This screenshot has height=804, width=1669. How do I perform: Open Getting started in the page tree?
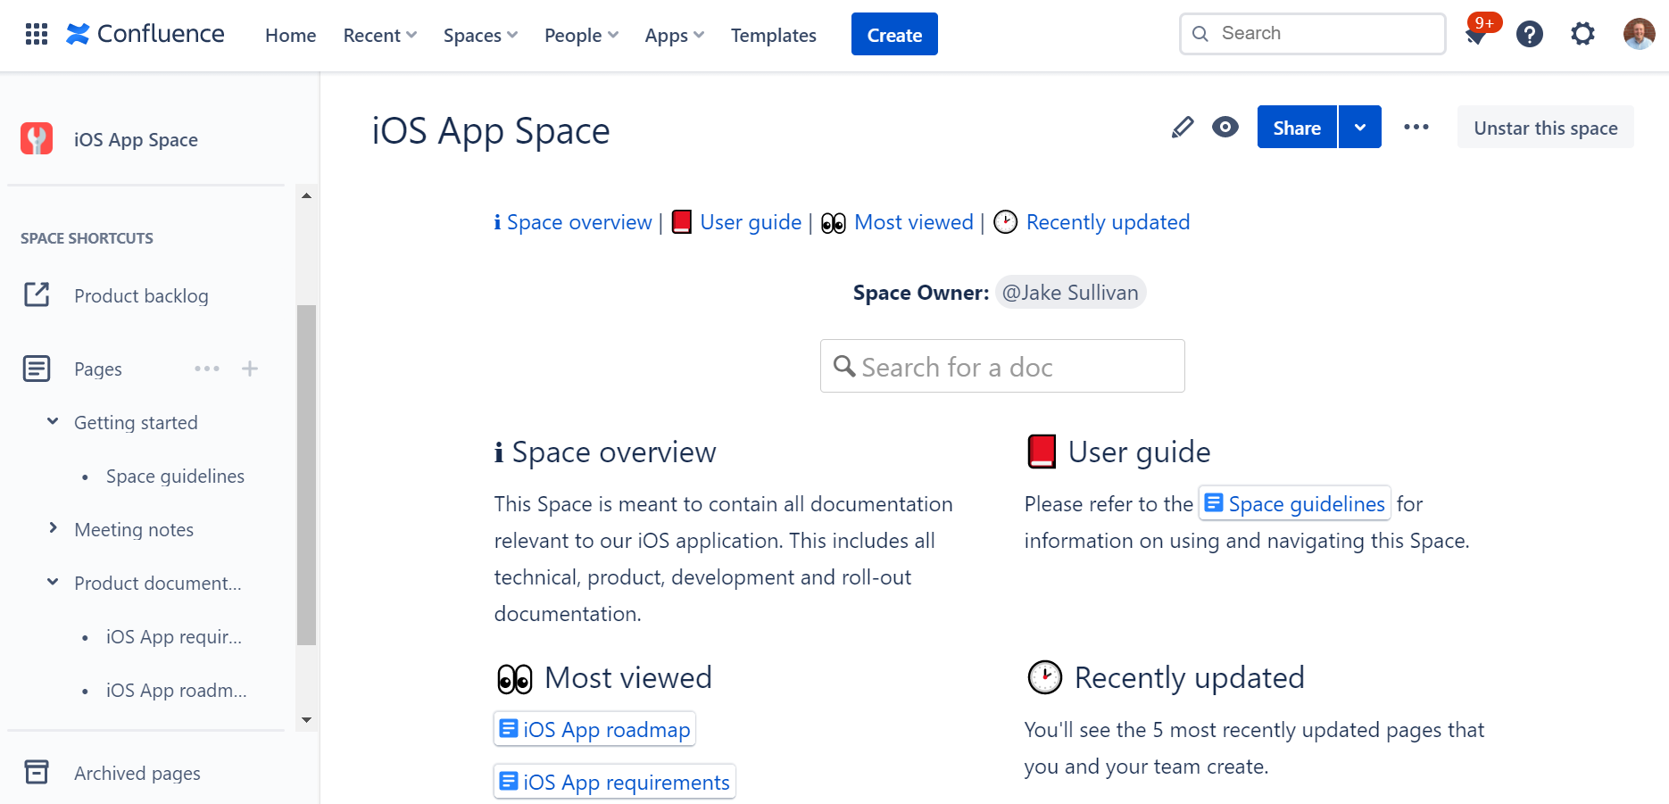(136, 423)
